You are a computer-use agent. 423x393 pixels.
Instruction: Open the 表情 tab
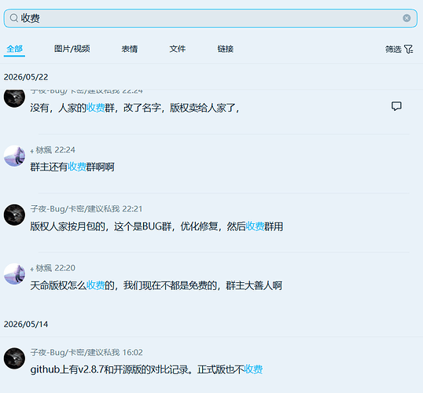pyautogui.click(x=130, y=49)
